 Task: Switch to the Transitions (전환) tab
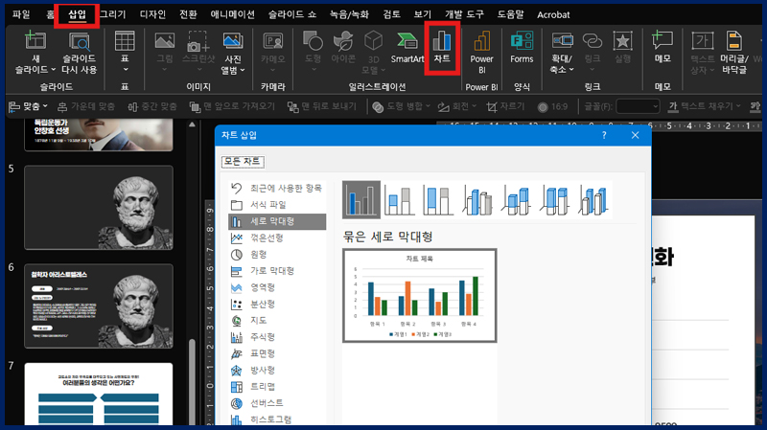188,14
